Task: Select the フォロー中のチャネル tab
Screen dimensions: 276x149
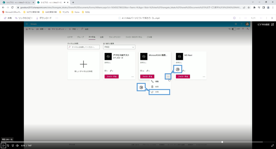Action: coord(134,37)
